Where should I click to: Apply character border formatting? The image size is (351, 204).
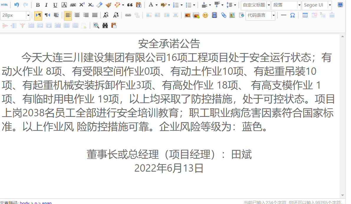[x=64, y=5]
